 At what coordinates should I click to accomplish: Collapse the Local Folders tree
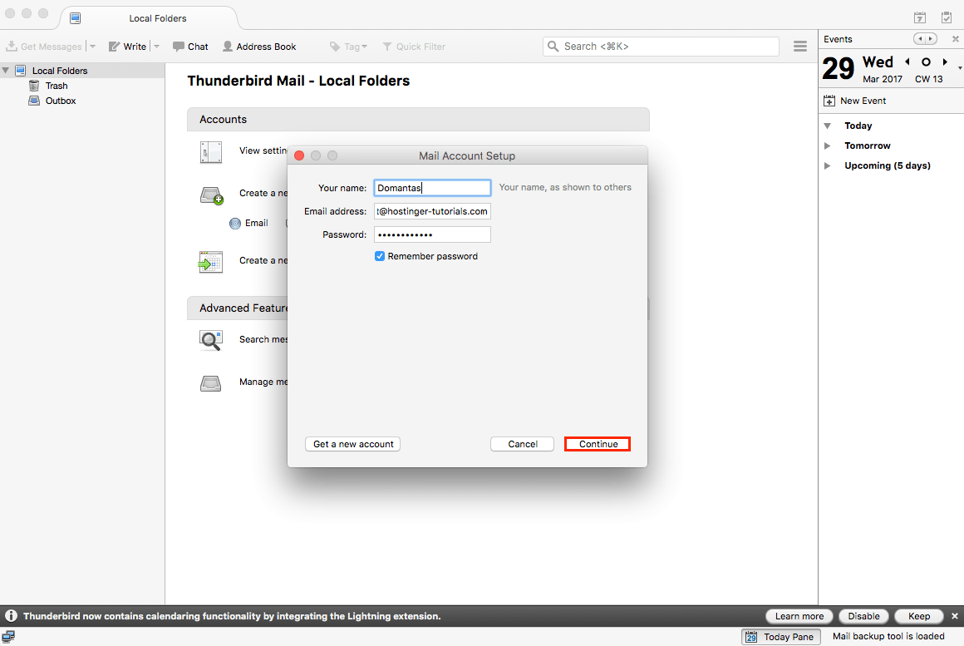tap(6, 70)
